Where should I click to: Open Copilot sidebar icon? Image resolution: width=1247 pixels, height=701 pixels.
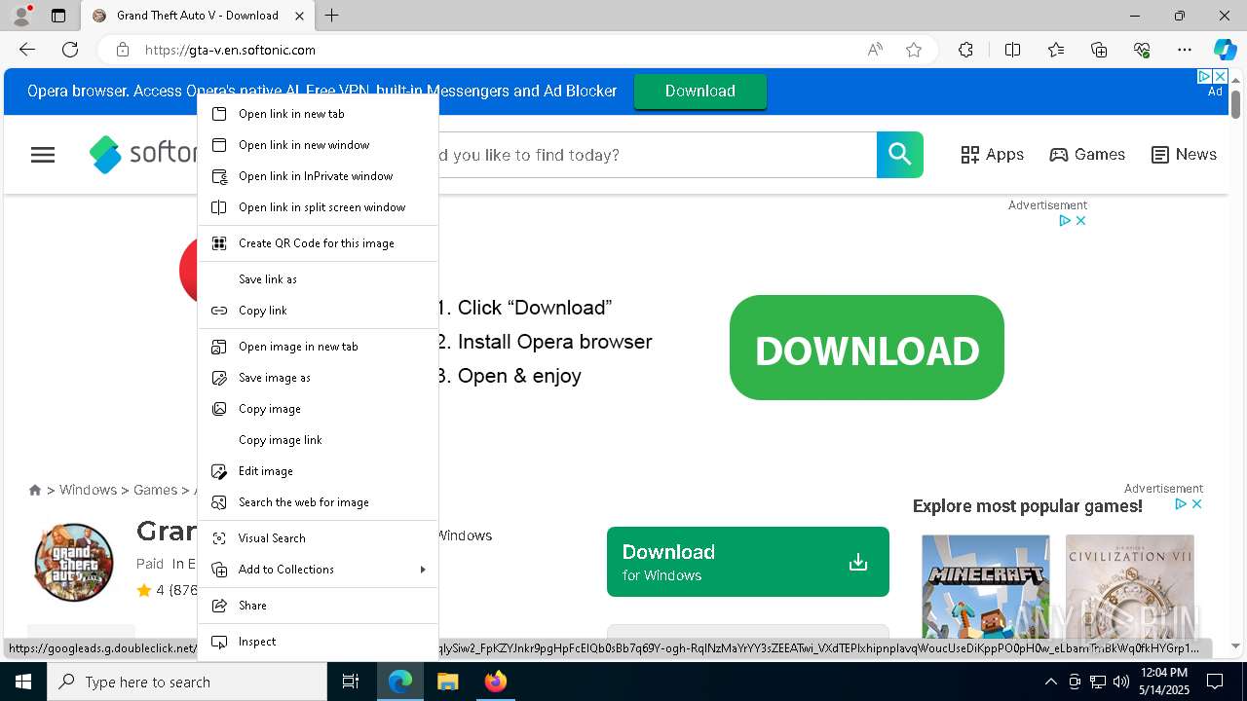pos(1225,50)
